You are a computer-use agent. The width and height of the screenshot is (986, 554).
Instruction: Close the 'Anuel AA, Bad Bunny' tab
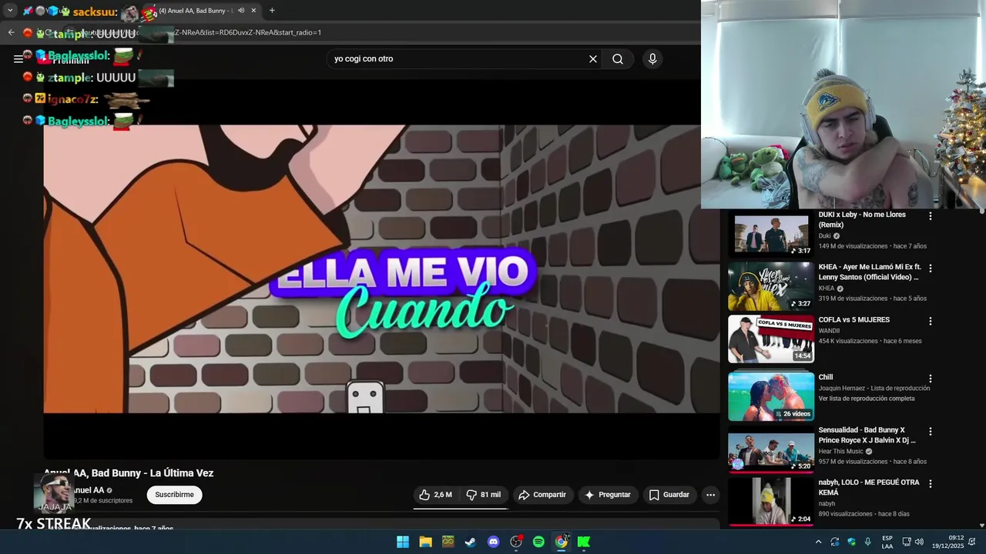(x=253, y=11)
